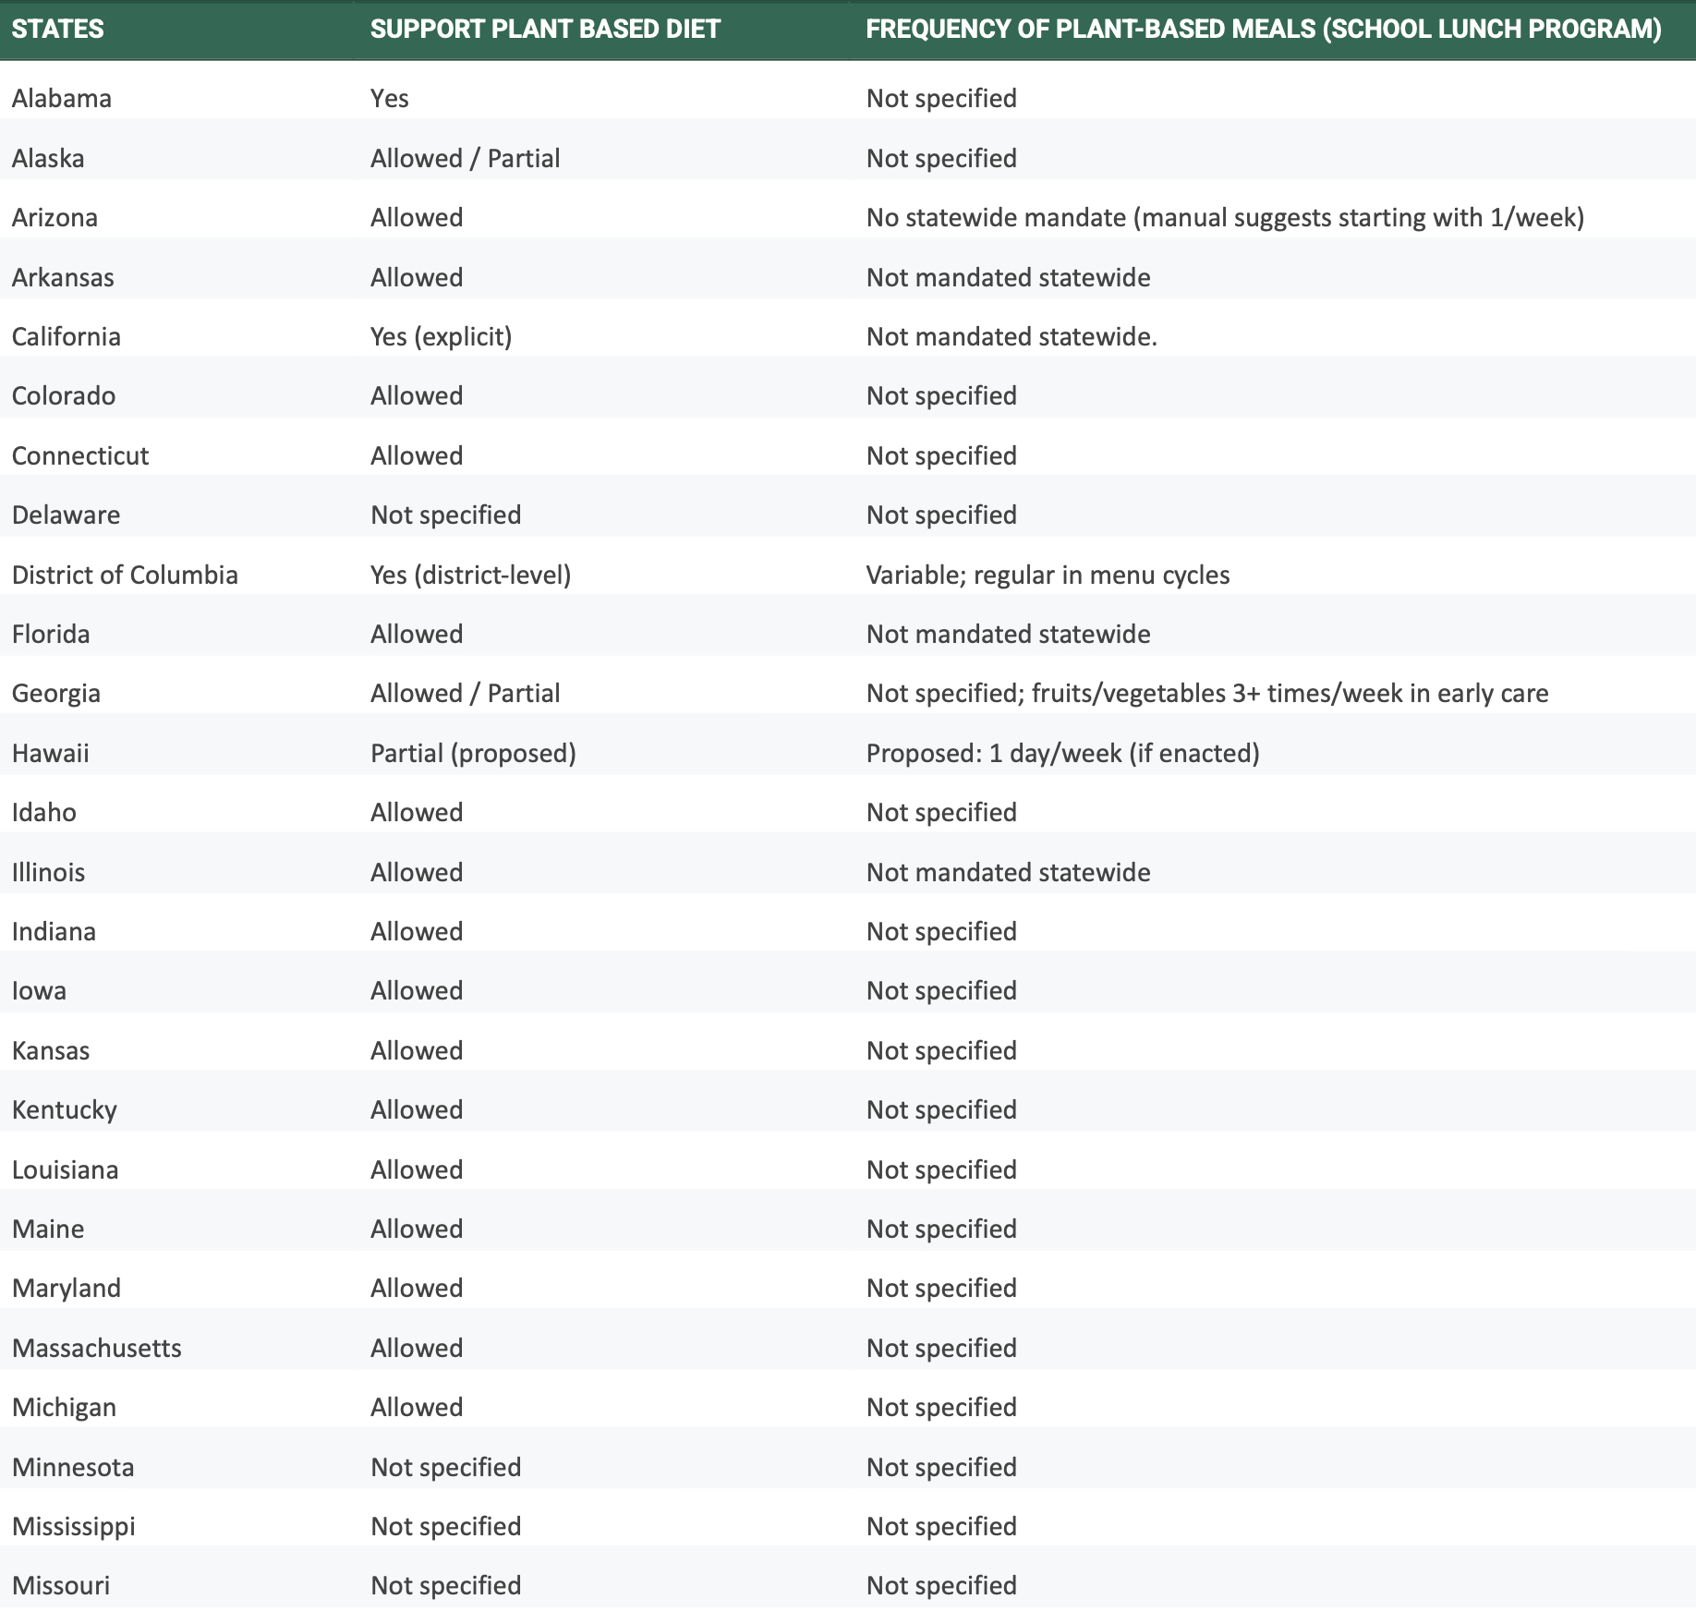Click the Frequency of Plant-Based Meals header

[1263, 29]
